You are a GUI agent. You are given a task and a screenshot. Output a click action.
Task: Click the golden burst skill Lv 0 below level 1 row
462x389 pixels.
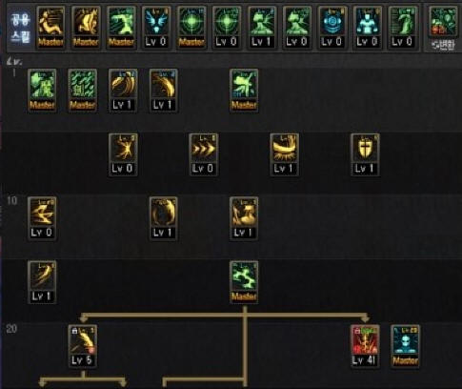pyautogui.click(x=123, y=154)
